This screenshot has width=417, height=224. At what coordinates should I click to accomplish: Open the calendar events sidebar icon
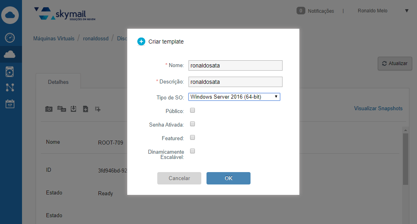[x=10, y=103]
